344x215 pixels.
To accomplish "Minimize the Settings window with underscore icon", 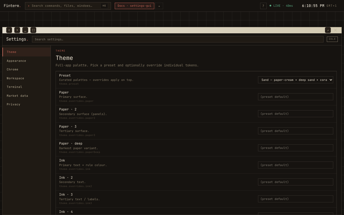I will click(x=25, y=30).
